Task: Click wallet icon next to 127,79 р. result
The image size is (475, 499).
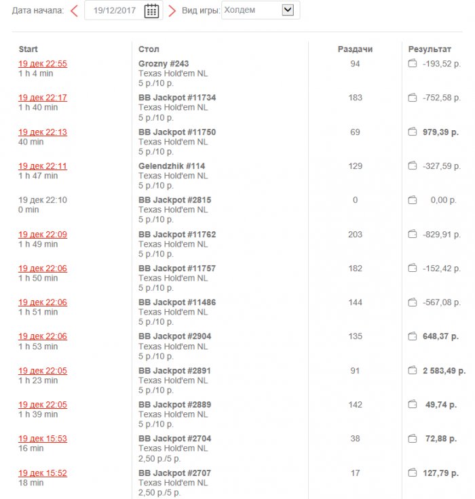Action: 411,473
